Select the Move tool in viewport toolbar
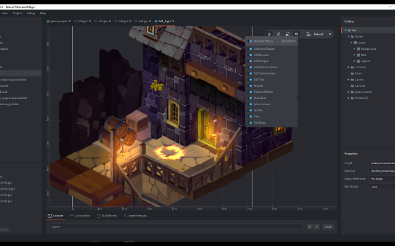The width and height of the screenshot is (395, 246). (x=269, y=34)
